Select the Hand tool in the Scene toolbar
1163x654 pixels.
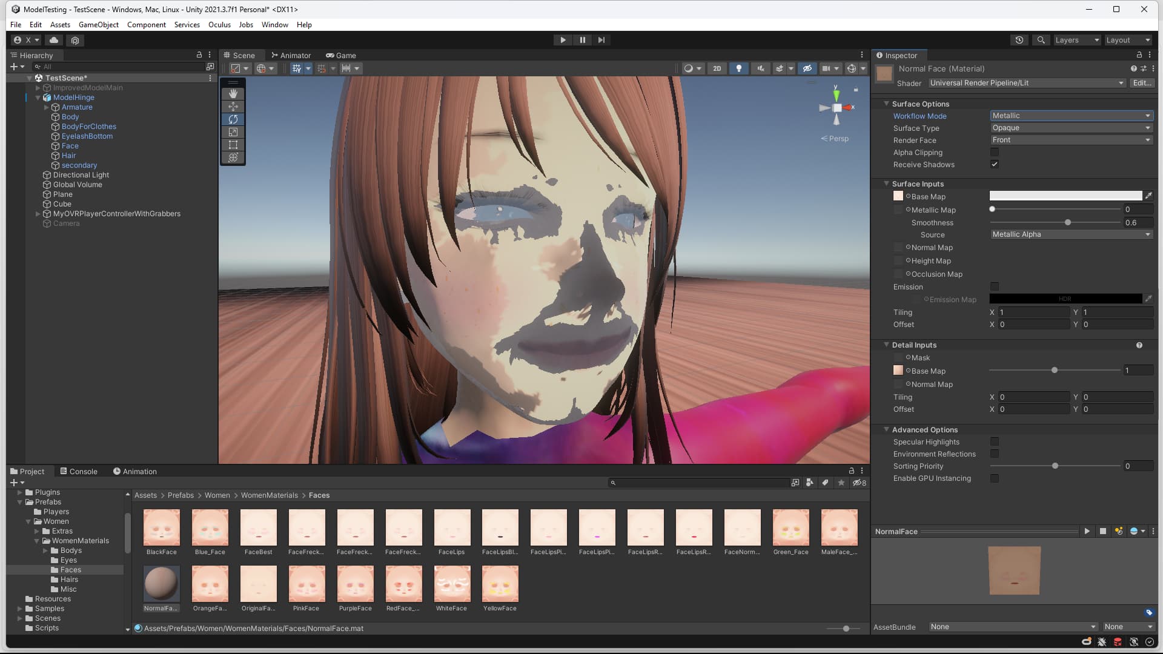(x=233, y=93)
